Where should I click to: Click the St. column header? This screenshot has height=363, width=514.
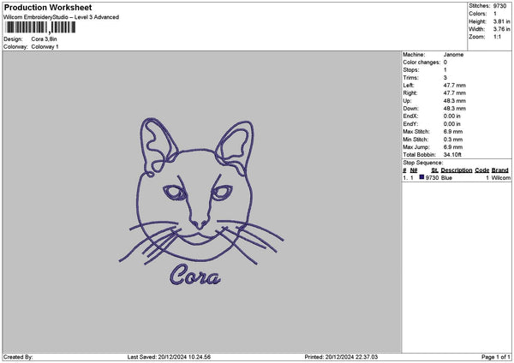434,170
